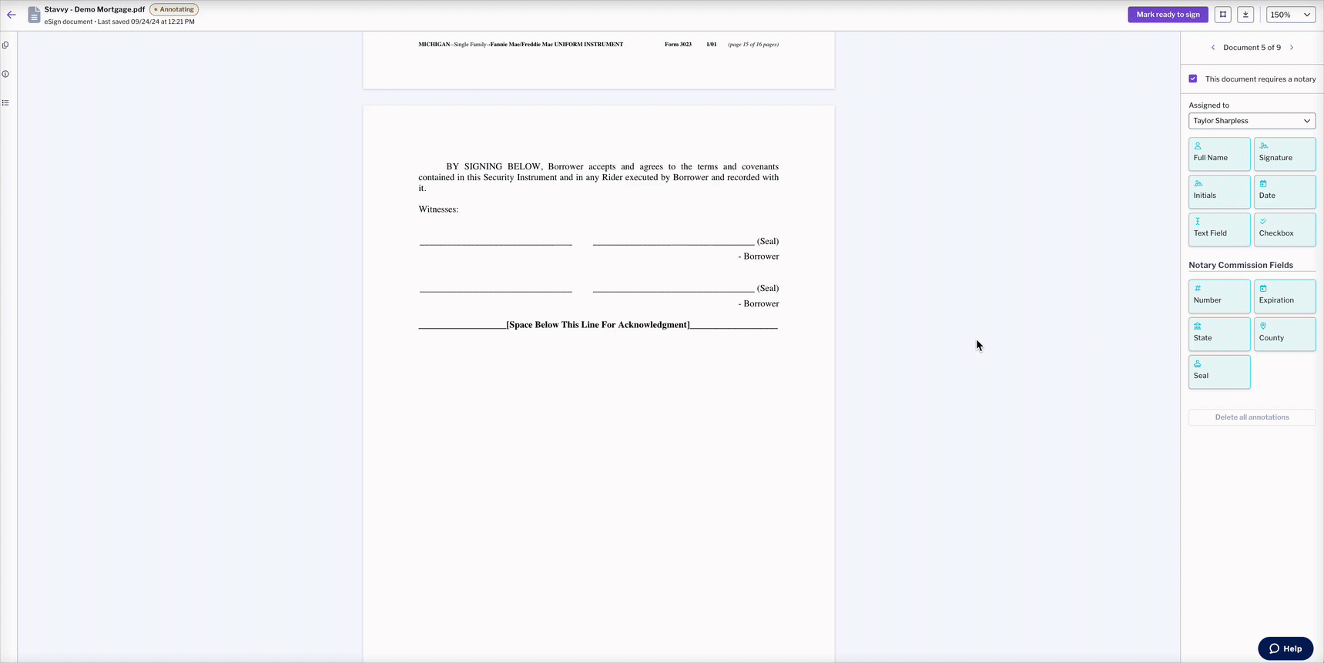Click the 'Form 3023' footer text
Viewport: 1324px width, 663px height.
(678, 45)
